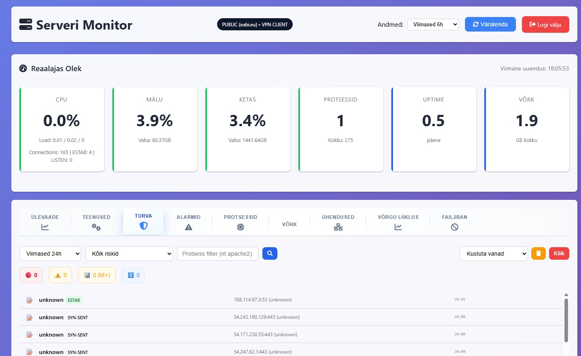Screen dimensions: 581x356
Task: Expand the Kõik riskid filter dropdown
Action: coord(129,254)
